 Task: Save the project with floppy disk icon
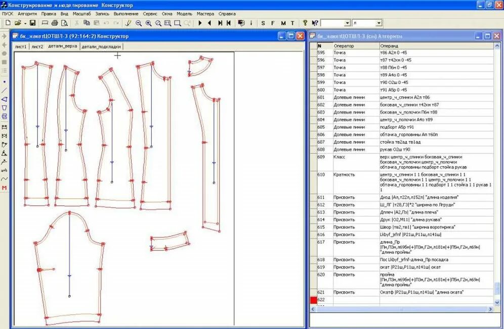(x=32, y=23)
